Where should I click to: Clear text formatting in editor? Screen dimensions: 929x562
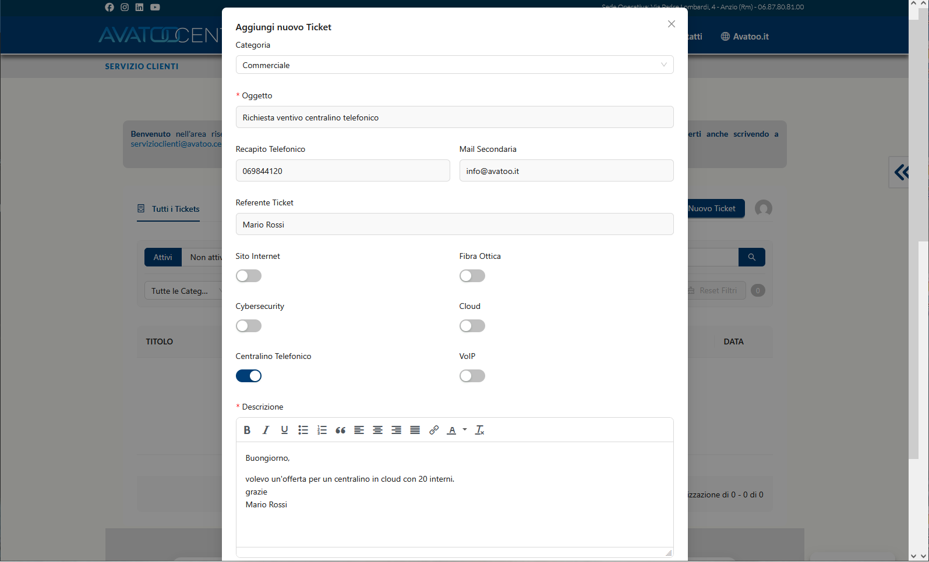click(479, 430)
